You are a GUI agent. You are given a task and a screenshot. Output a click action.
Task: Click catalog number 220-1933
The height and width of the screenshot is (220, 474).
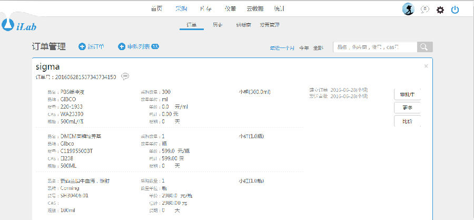click(71, 107)
